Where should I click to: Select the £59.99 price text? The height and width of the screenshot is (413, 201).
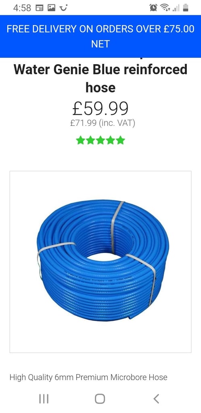point(100,108)
